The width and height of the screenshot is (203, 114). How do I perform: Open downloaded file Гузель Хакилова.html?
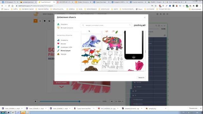82,109
